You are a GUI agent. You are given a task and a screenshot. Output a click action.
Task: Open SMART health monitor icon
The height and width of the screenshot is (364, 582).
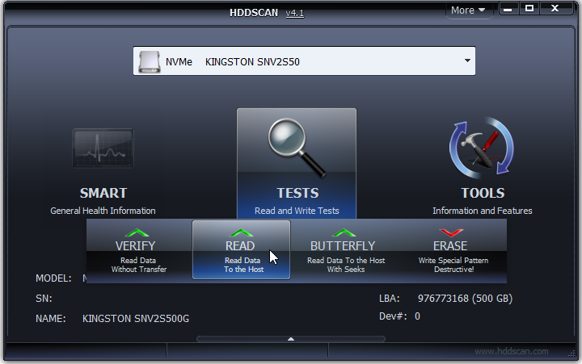pyautogui.click(x=103, y=148)
